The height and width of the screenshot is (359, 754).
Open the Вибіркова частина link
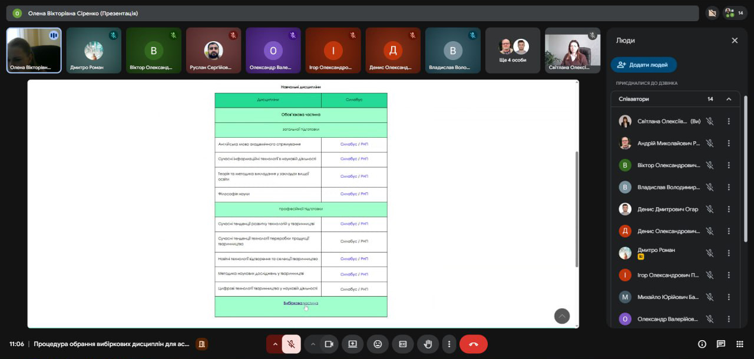coord(300,303)
